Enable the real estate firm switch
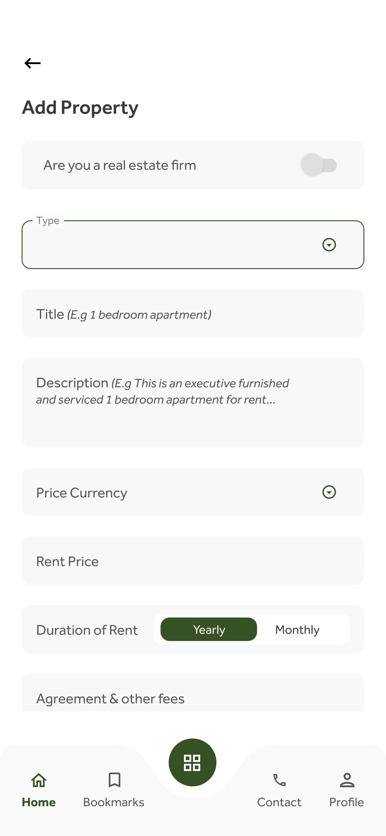The width and height of the screenshot is (386, 836). 319,165
